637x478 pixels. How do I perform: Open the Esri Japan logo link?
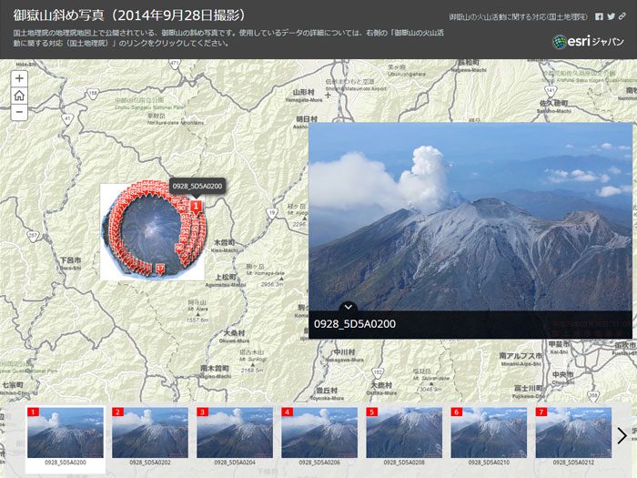click(589, 42)
